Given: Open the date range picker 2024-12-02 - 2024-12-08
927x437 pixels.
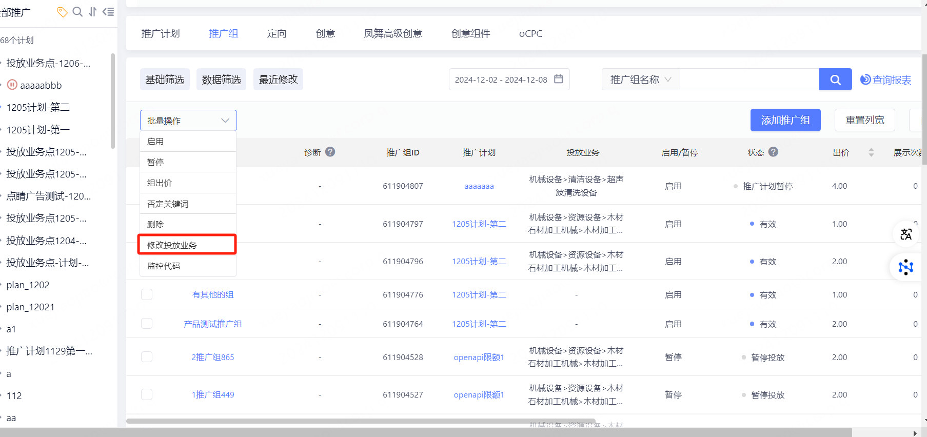Looking at the screenshot, I should 508,80.
